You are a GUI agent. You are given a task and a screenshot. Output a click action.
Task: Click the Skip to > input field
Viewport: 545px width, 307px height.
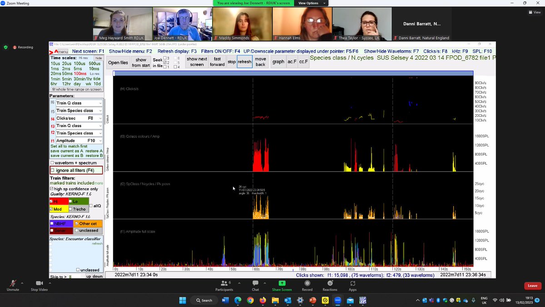click(75, 276)
